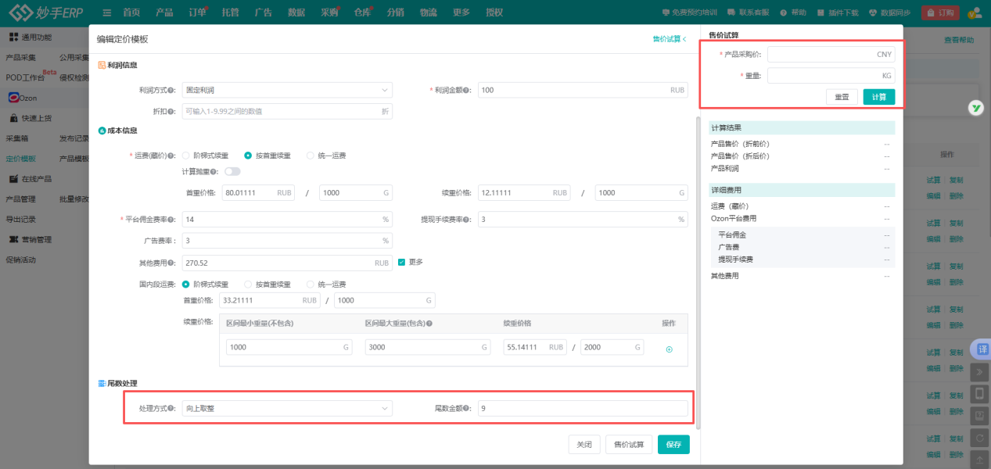Click the hamburger menu icon beside 首页
The width and height of the screenshot is (991, 469).
coord(106,13)
